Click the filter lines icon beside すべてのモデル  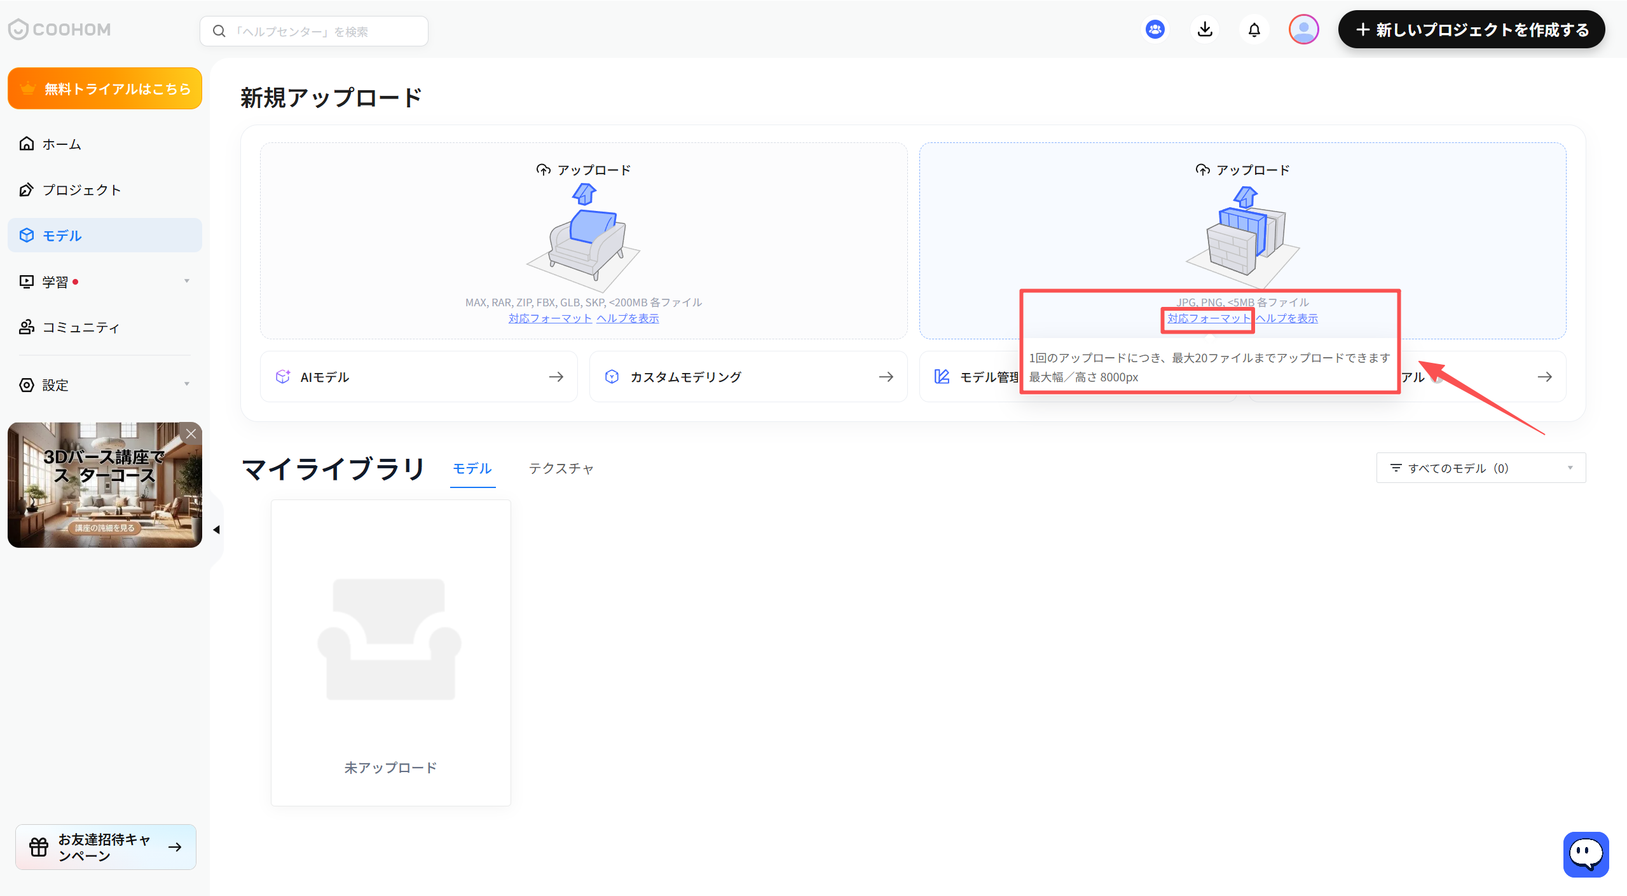pos(1396,468)
